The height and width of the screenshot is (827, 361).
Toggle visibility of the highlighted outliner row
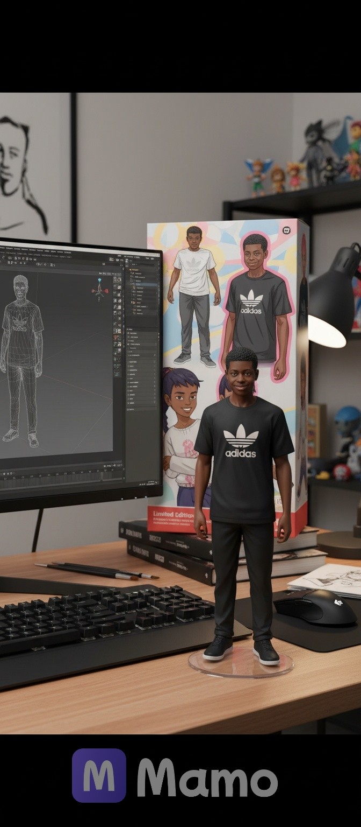click(x=157, y=284)
